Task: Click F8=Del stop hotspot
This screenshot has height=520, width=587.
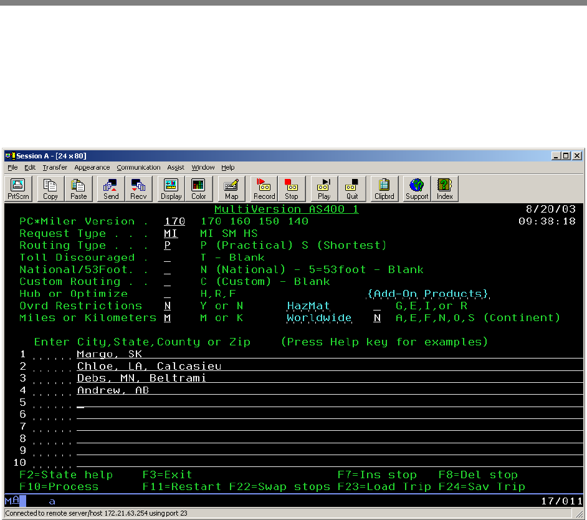Action: pos(478,474)
